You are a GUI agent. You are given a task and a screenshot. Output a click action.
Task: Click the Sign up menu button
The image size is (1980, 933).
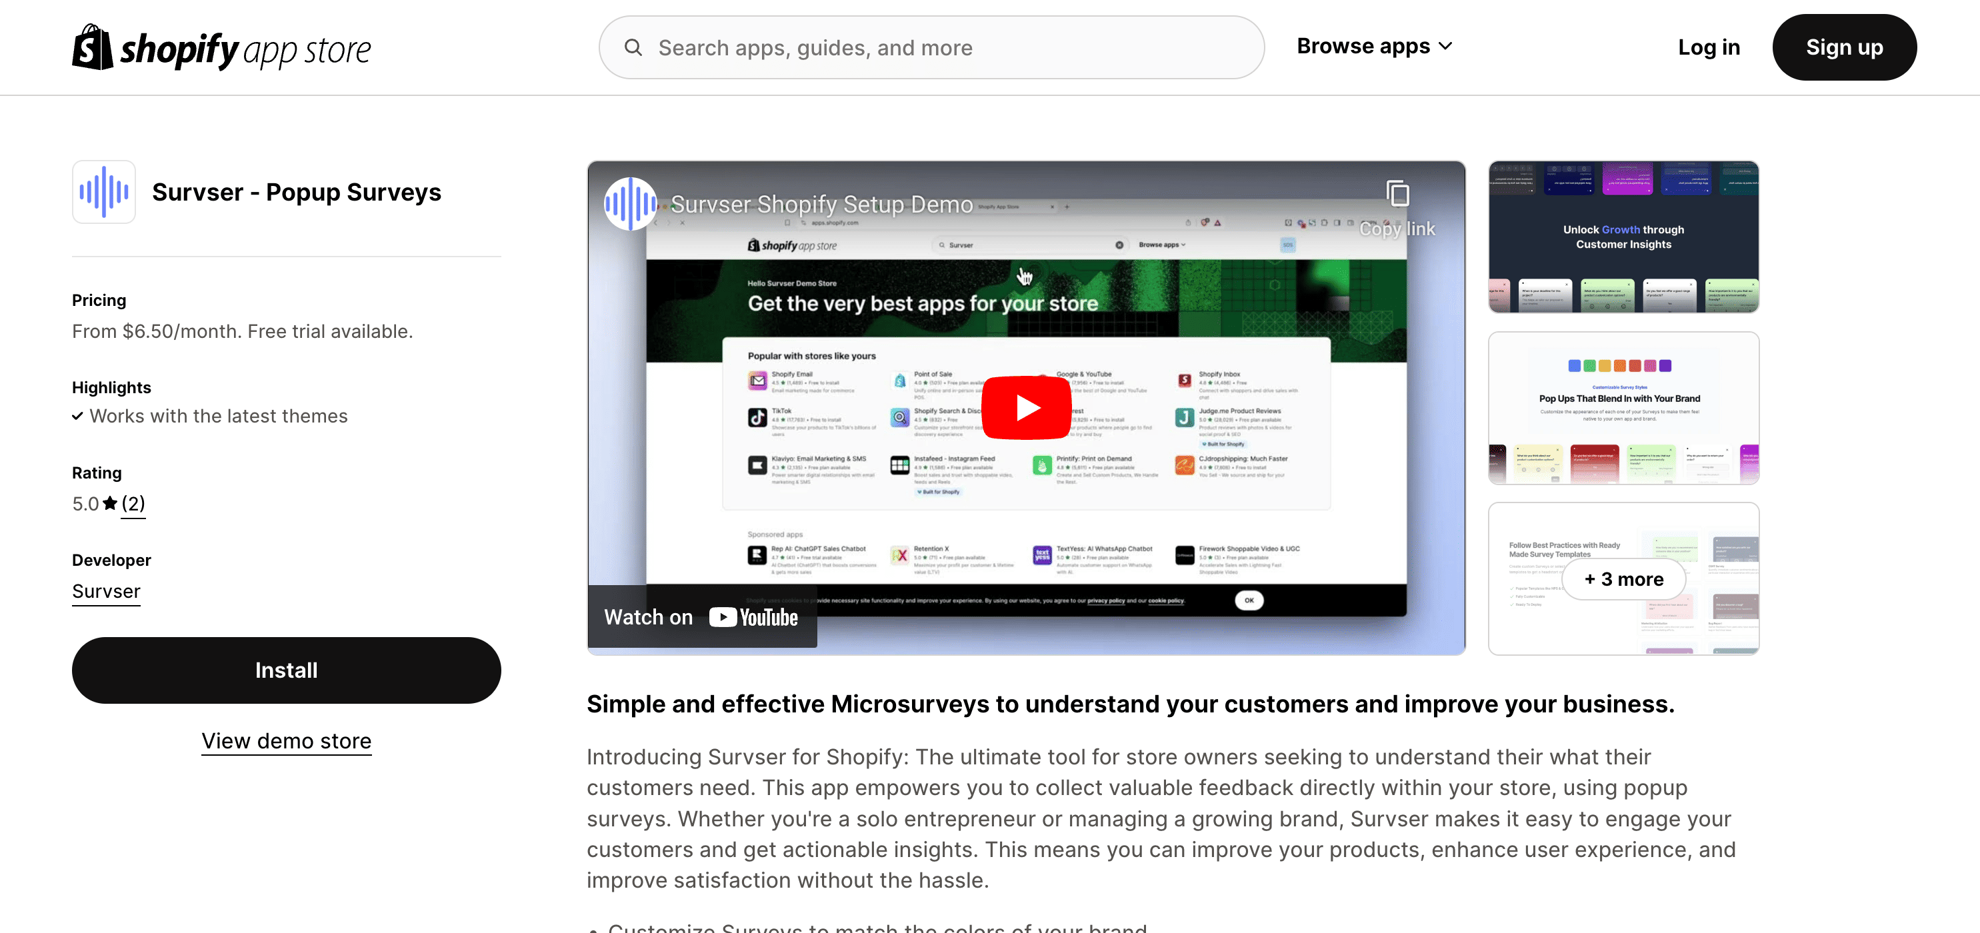(x=1843, y=47)
